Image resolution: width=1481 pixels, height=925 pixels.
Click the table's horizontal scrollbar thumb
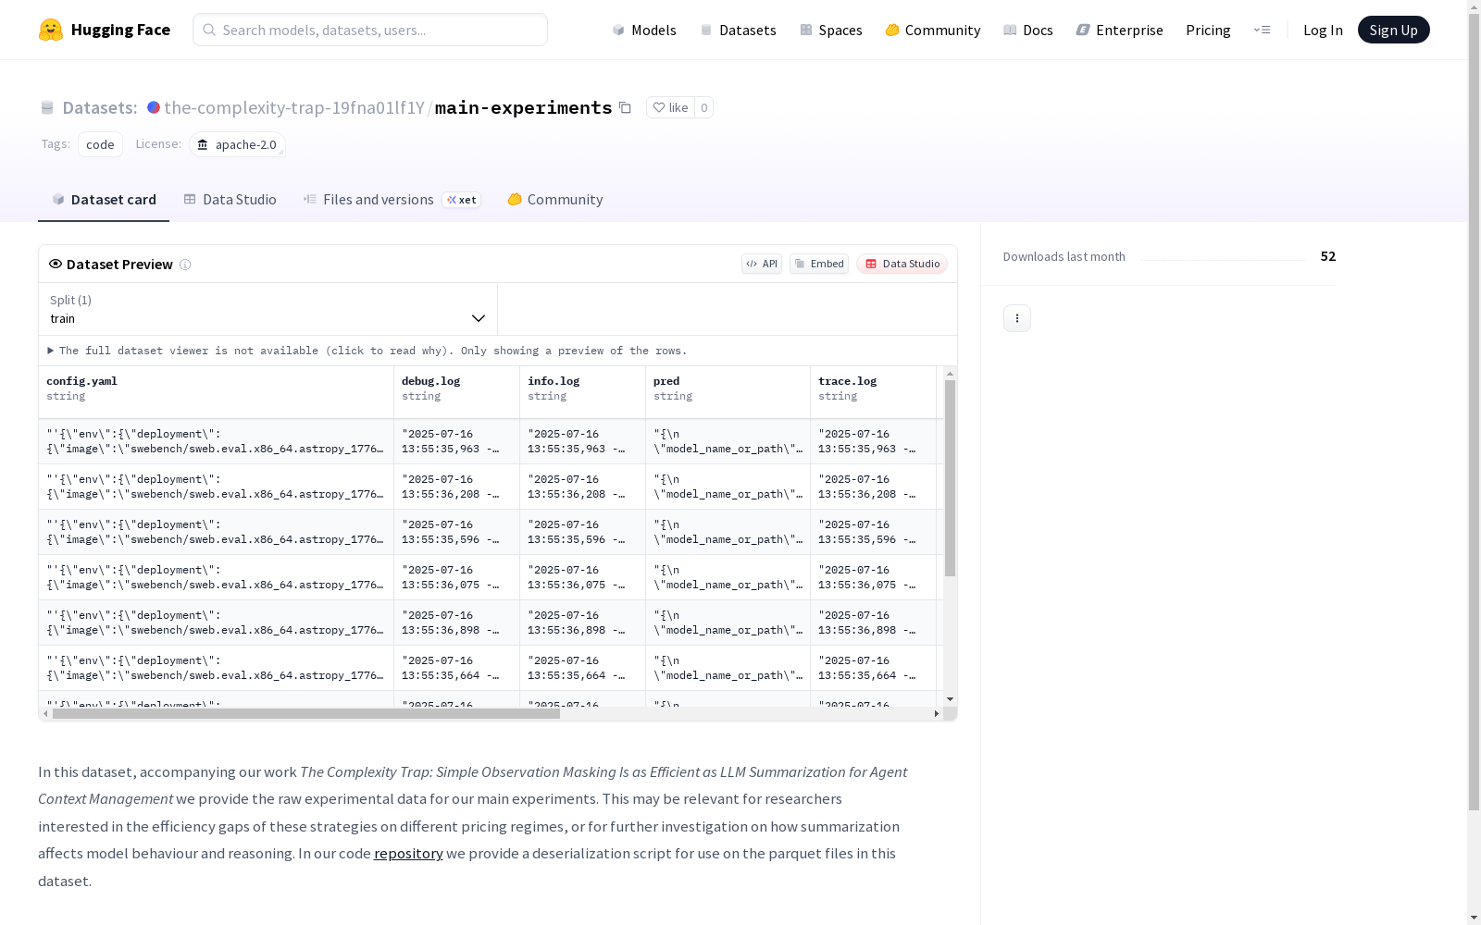306,714
